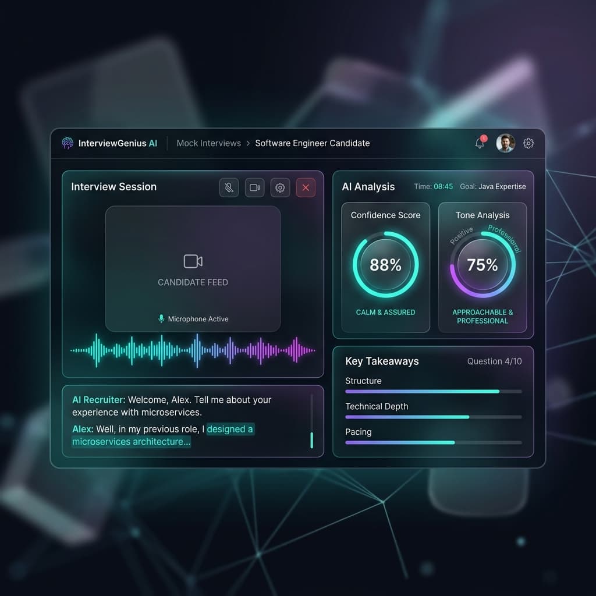End session with the red X button
The image size is (596, 596).
pyautogui.click(x=306, y=187)
